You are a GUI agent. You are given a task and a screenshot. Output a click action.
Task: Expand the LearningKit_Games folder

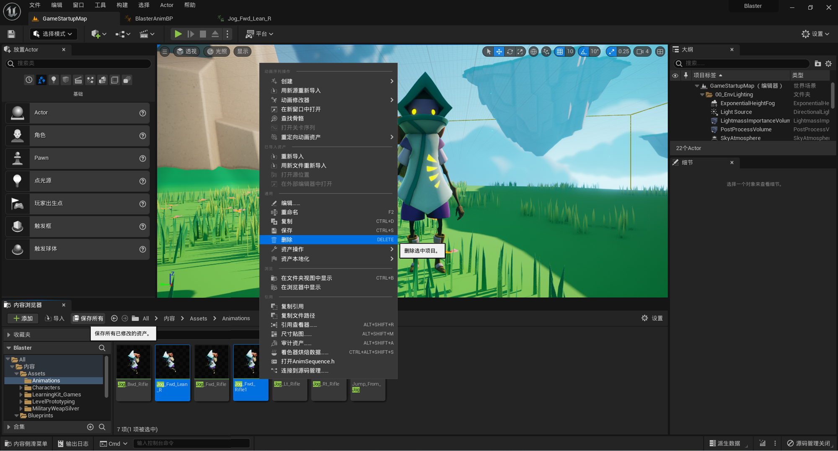point(21,394)
